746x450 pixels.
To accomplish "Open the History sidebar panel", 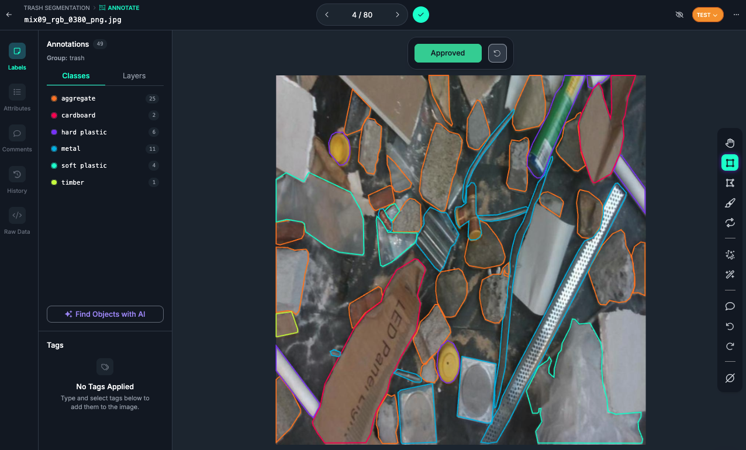I will pos(17,179).
